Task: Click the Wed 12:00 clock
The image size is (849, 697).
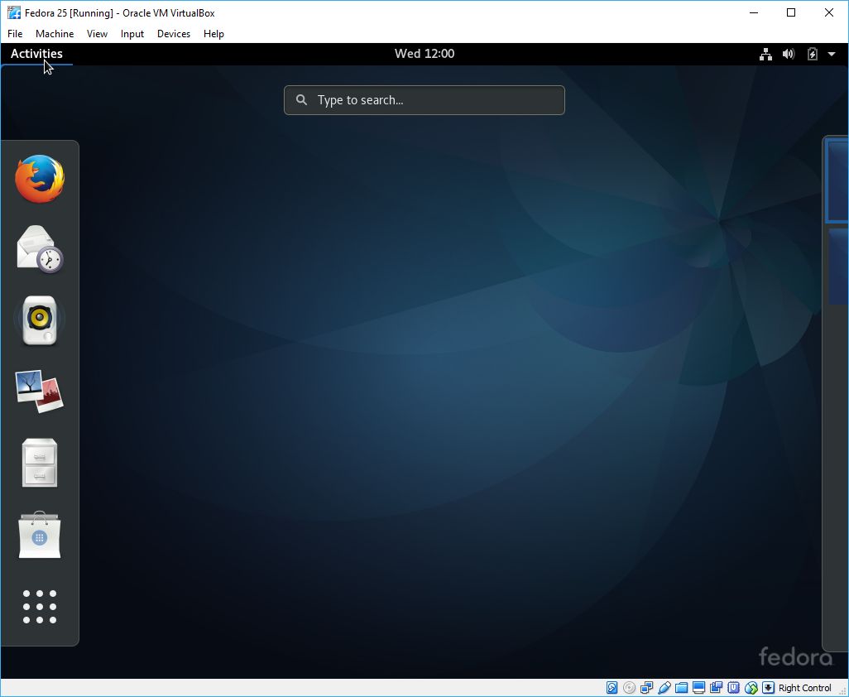Action: [x=424, y=53]
